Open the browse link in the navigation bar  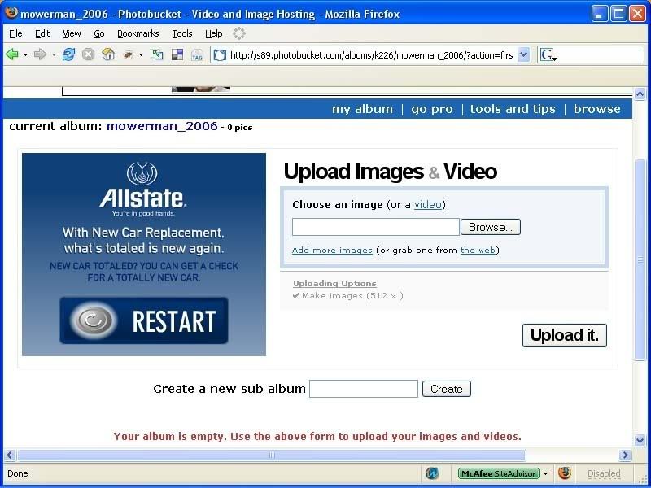597,109
